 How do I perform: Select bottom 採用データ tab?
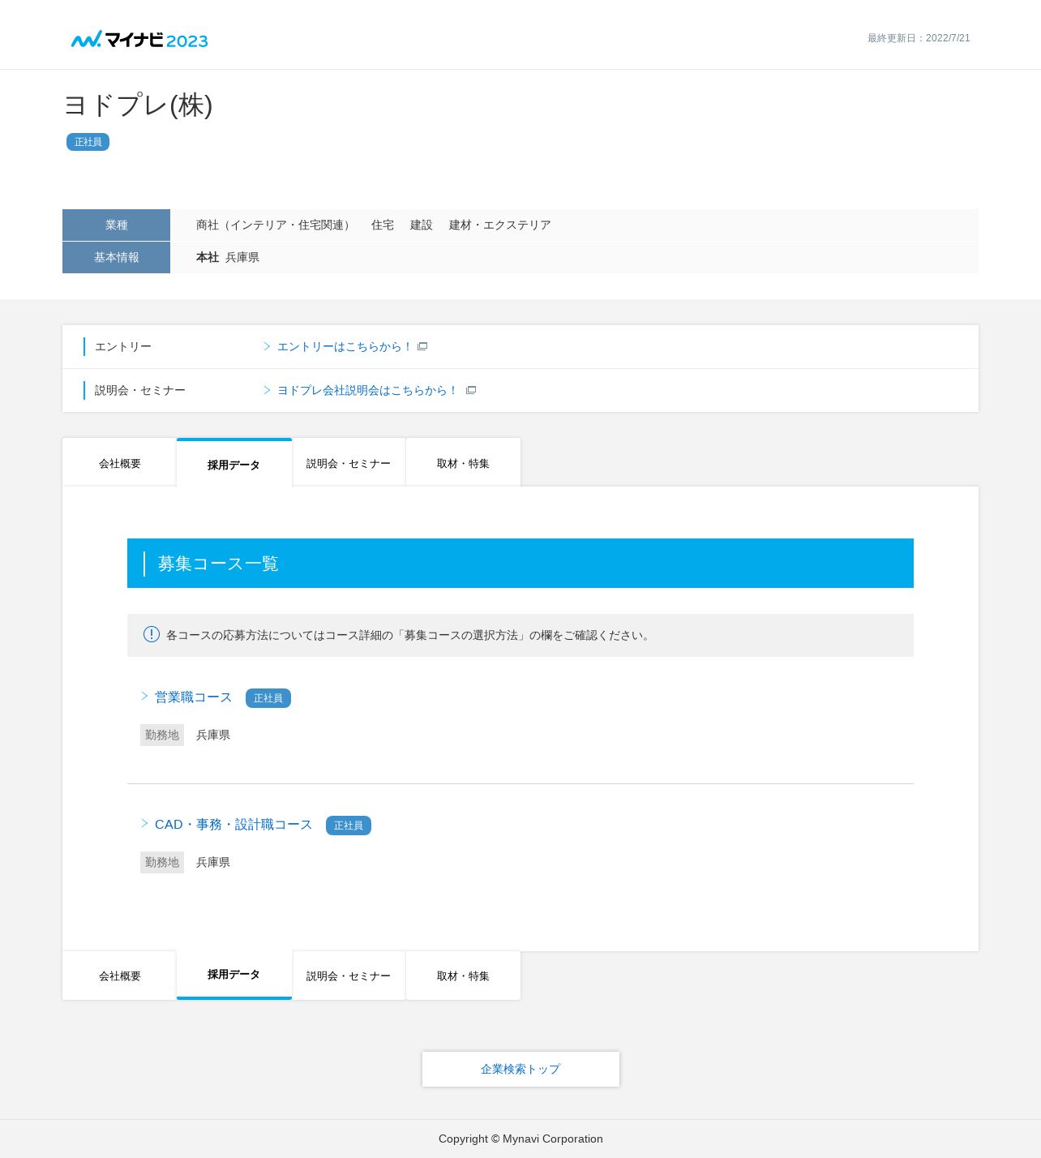(234, 975)
